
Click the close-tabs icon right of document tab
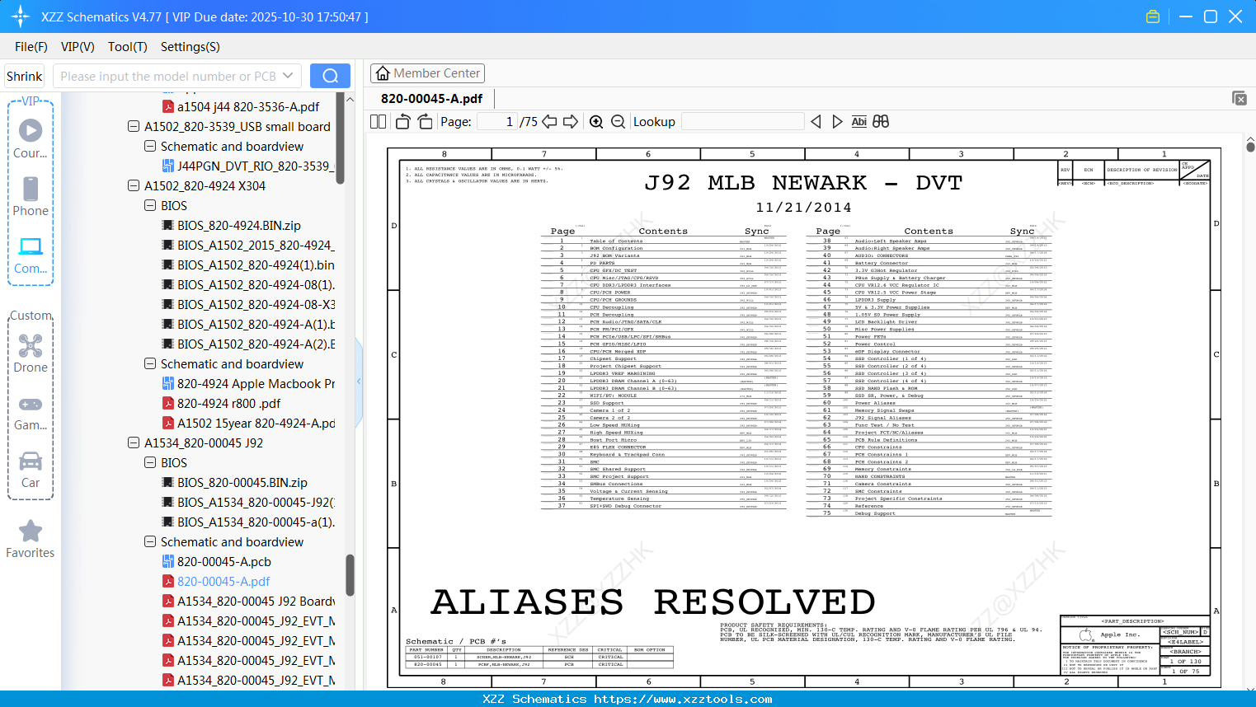tap(1240, 98)
